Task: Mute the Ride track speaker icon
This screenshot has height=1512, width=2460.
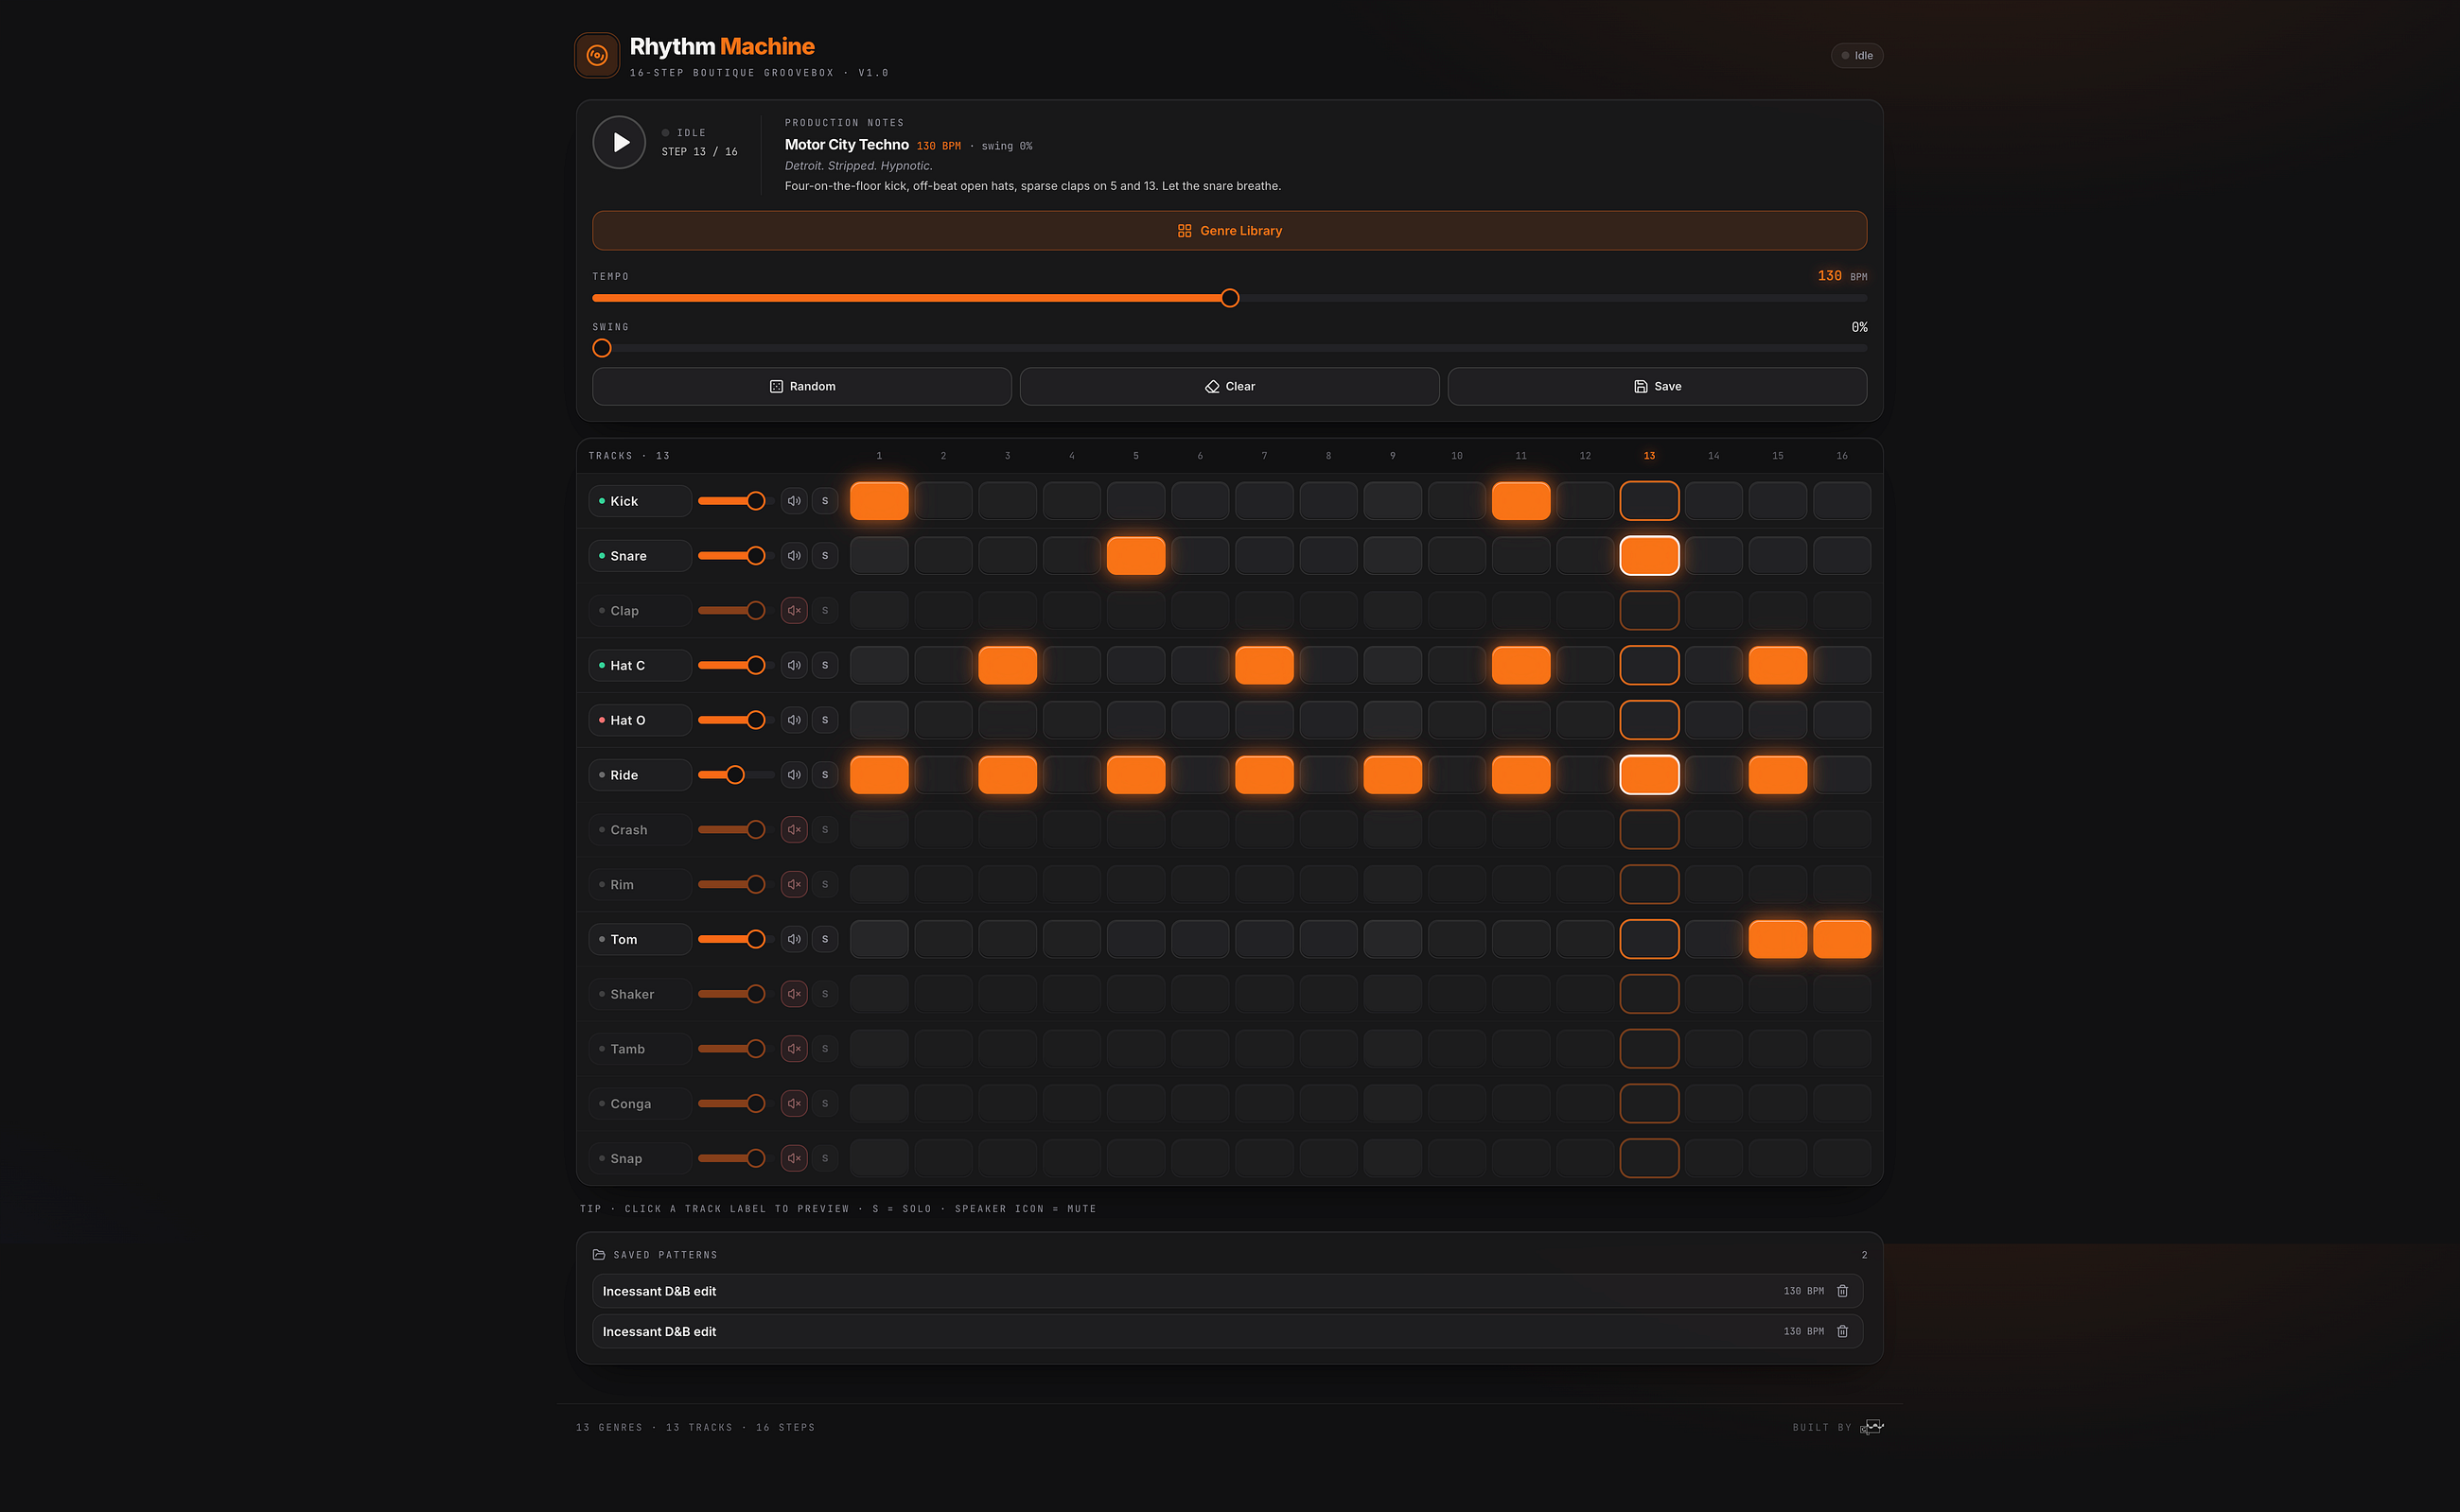Action: coord(795,775)
